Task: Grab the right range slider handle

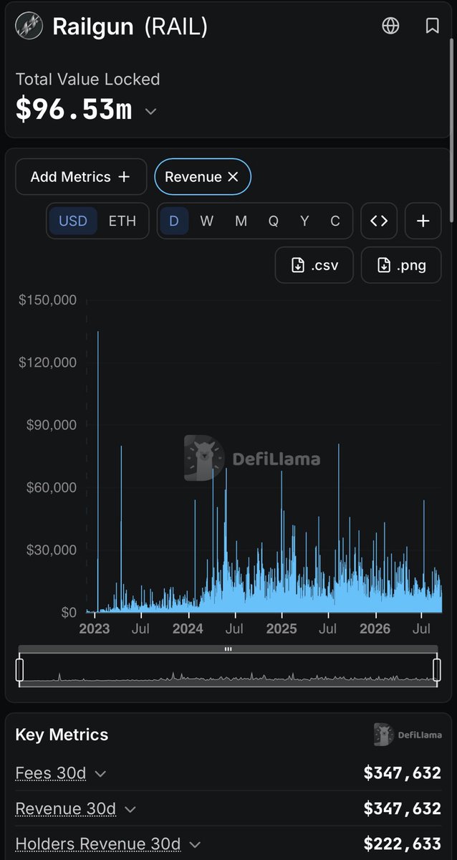Action: pos(436,670)
